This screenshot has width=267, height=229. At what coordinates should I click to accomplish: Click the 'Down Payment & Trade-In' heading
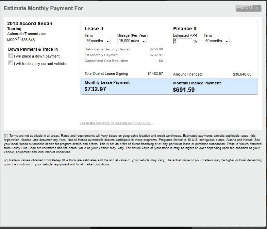pos(33,49)
